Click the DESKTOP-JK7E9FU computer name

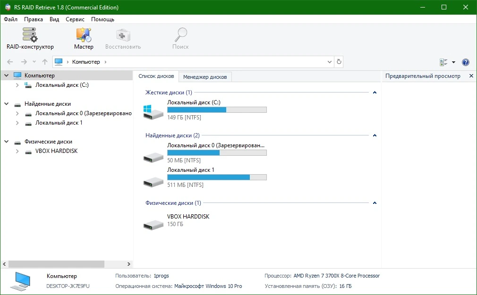coord(68,286)
